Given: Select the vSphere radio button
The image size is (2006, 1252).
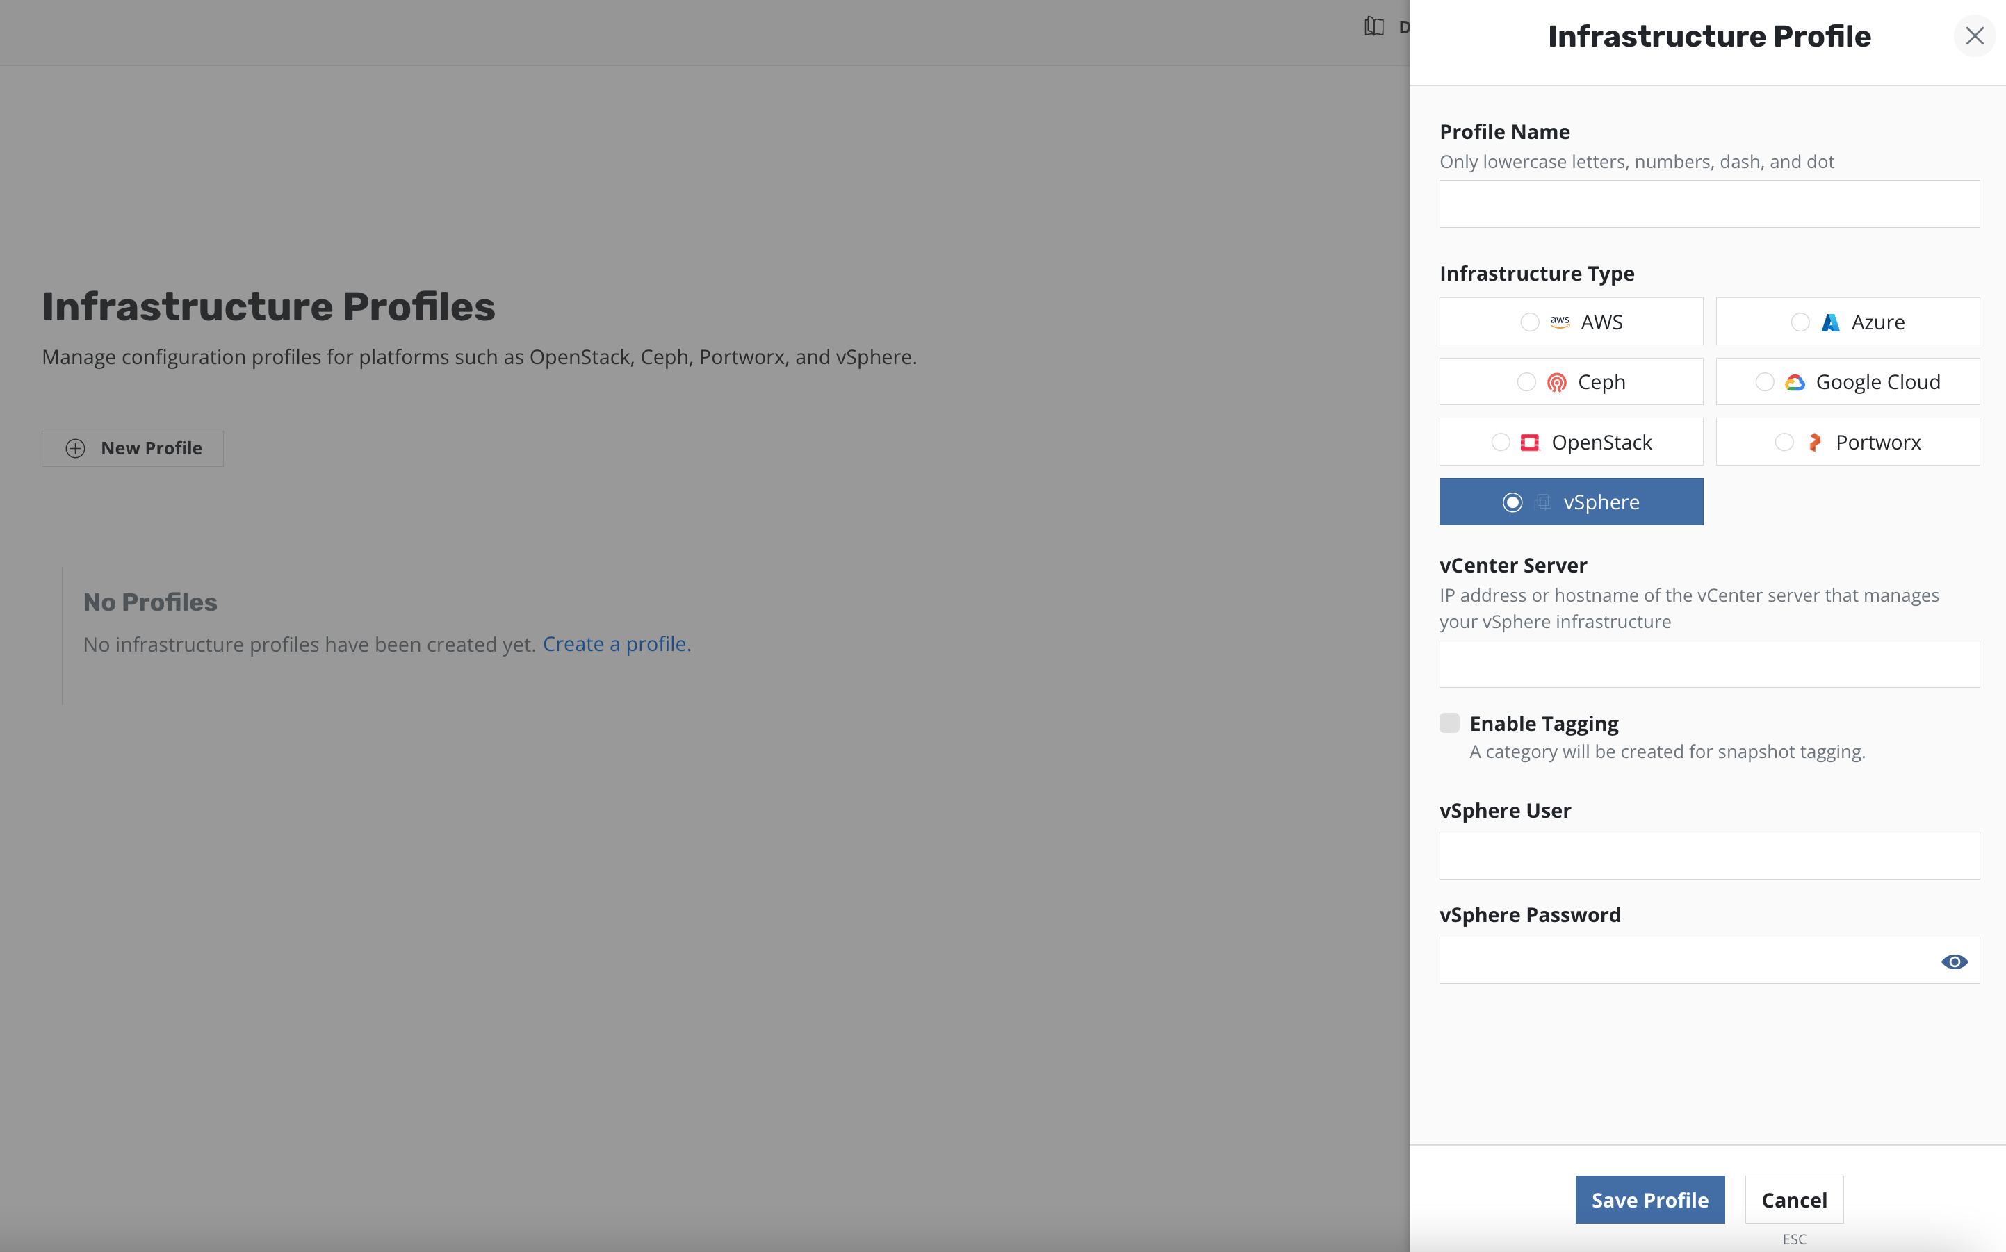Looking at the screenshot, I should point(1512,502).
